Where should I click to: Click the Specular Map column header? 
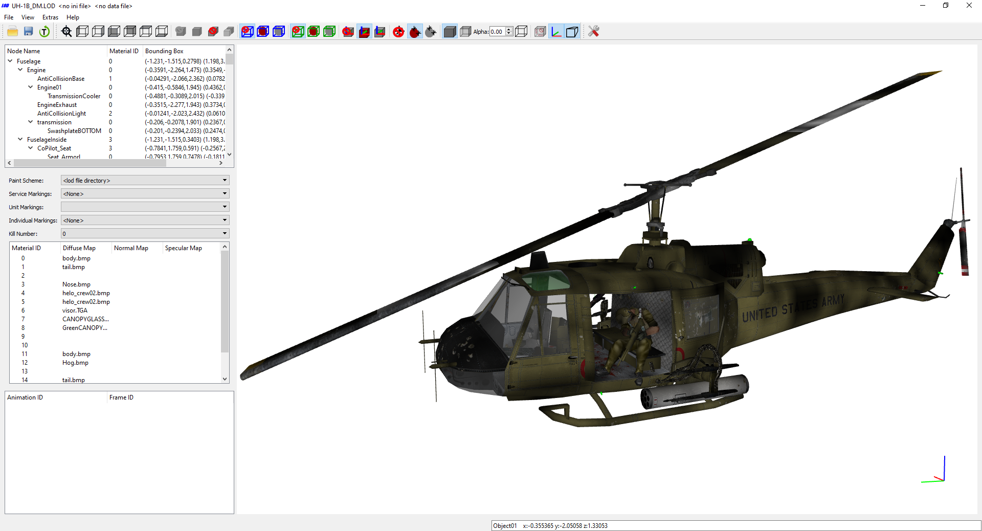[192, 248]
